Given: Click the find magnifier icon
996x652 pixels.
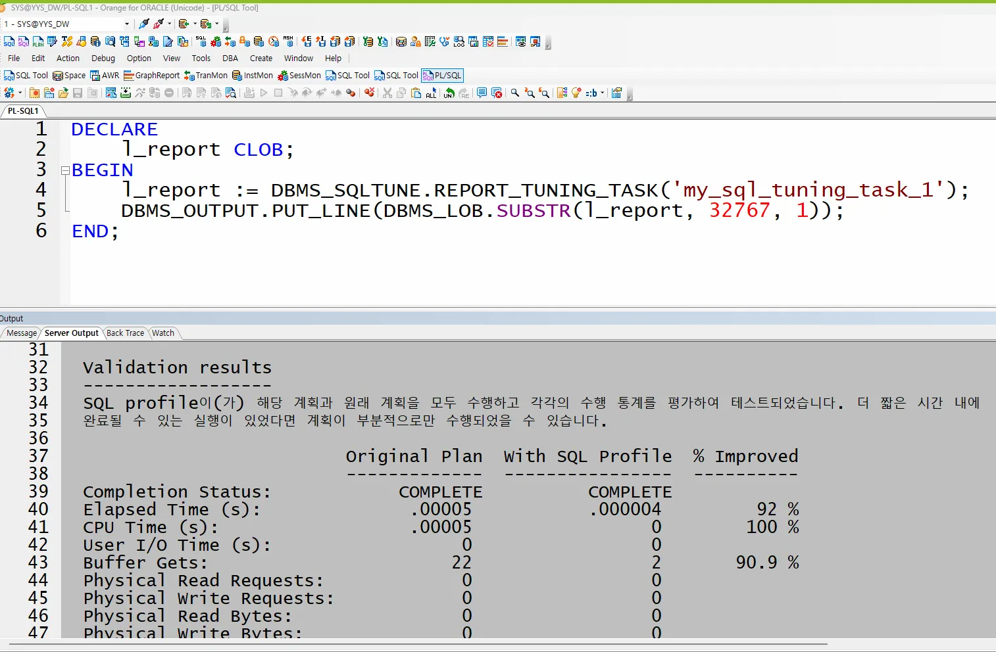Looking at the screenshot, I should [x=515, y=93].
